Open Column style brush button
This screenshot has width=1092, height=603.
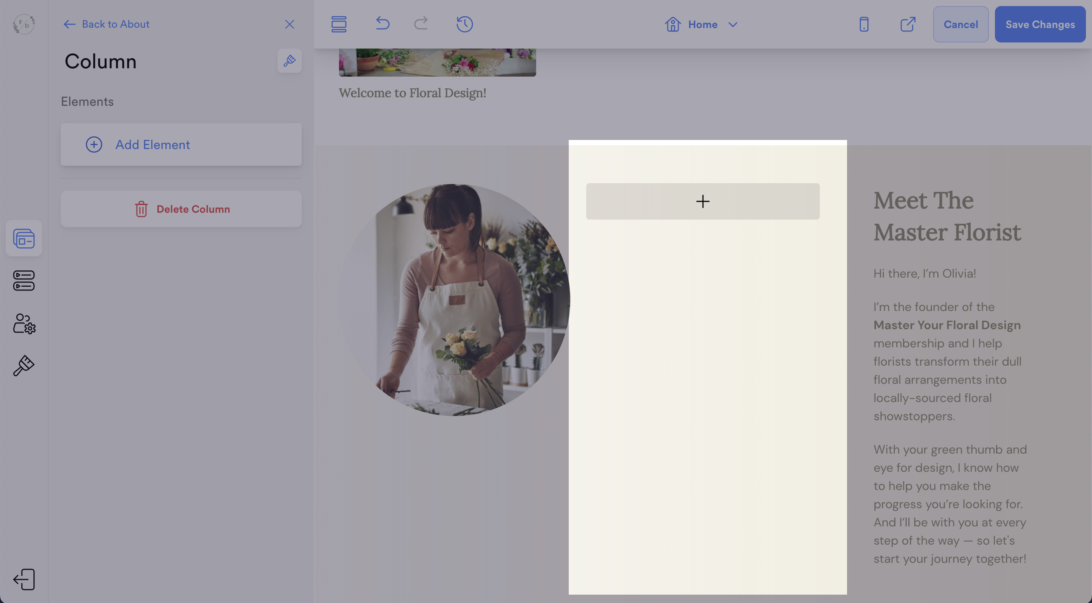click(x=289, y=61)
